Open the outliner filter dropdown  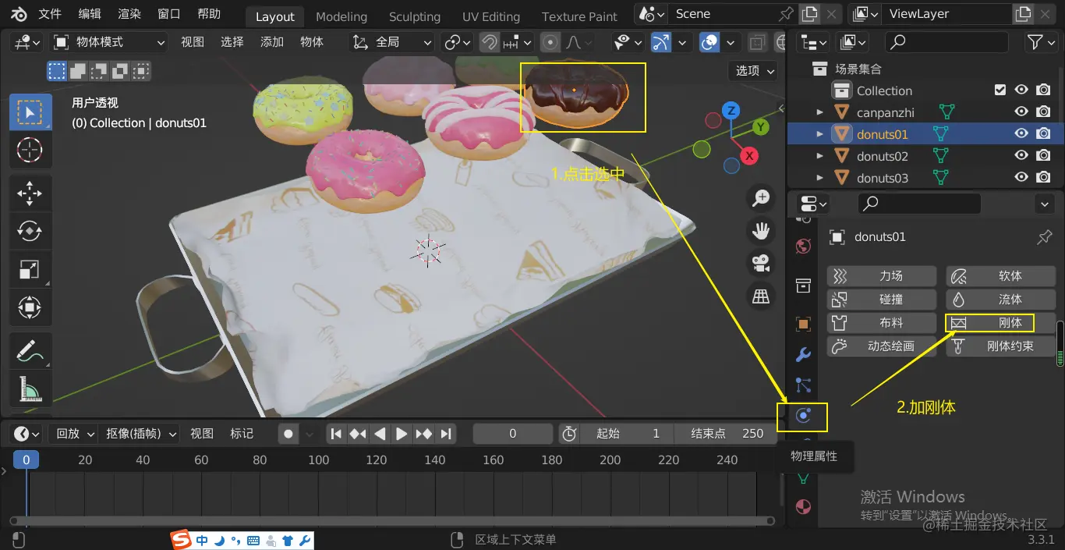pyautogui.click(x=1042, y=42)
